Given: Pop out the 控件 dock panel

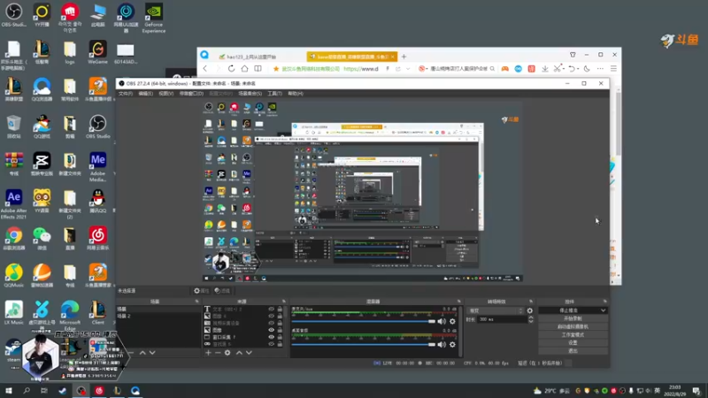Looking at the screenshot, I should pyautogui.click(x=604, y=301).
